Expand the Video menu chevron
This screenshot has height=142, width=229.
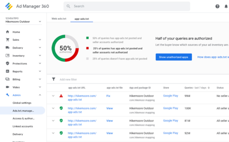coord(40,87)
